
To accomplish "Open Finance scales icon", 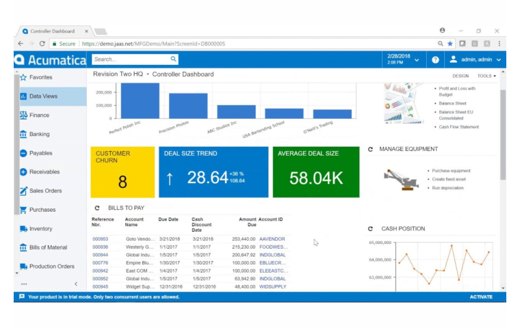I will point(23,115).
